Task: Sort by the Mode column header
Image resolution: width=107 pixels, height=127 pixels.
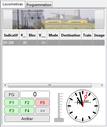Action: pyautogui.click(x=53, y=35)
